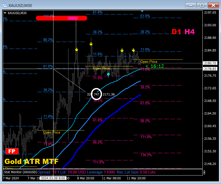Maximize the XAUUSD,M30 chart window
Screen dimensions: 221x184
coord(202,5)
